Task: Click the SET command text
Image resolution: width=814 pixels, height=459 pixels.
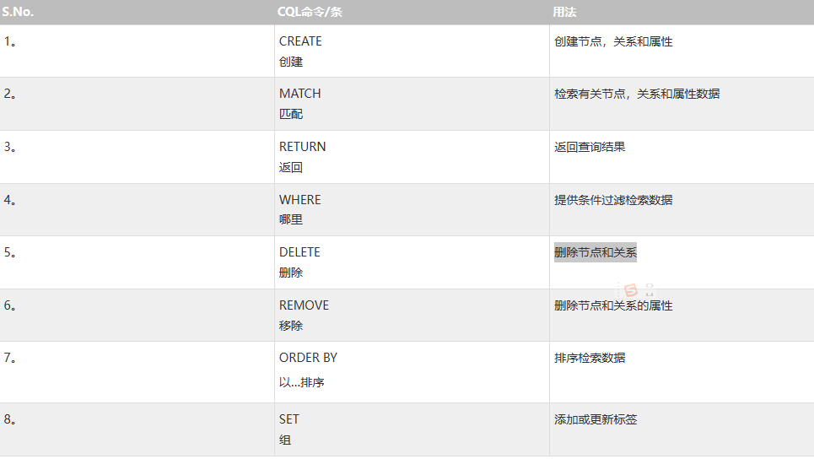Action: tap(288, 419)
